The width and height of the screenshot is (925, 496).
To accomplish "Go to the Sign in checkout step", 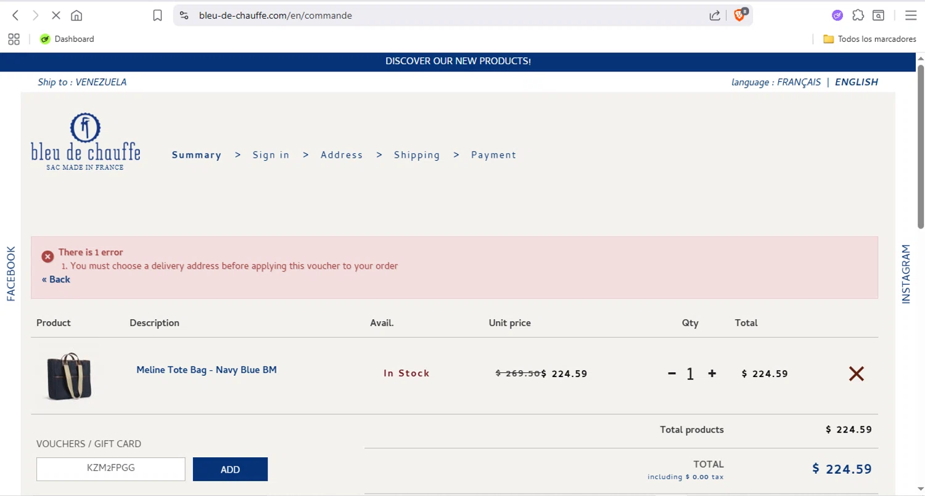I will coord(271,155).
